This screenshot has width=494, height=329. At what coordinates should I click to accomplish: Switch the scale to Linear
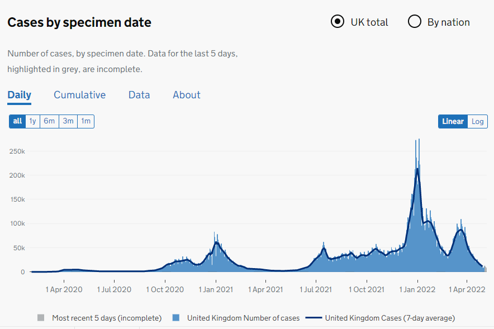tap(453, 121)
